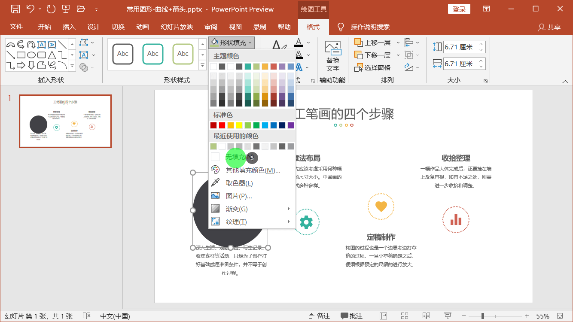Click the Ribbon Display Options icon

(x=486, y=9)
